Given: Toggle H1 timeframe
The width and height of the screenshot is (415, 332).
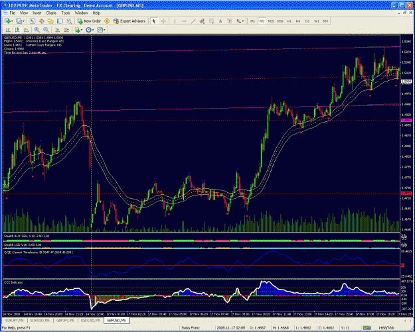Looking at the screenshot, I should pos(290,21).
